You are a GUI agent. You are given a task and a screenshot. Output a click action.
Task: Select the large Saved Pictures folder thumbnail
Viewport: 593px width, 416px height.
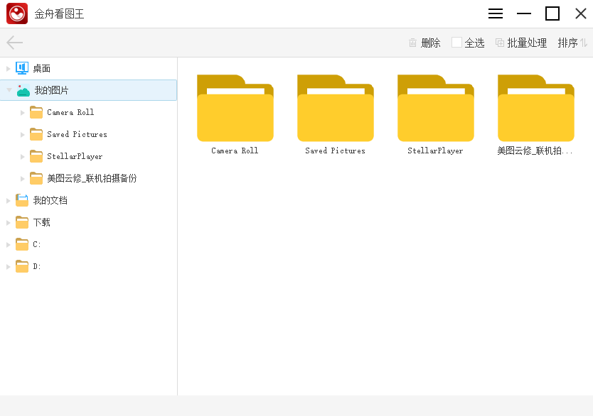[x=336, y=108]
